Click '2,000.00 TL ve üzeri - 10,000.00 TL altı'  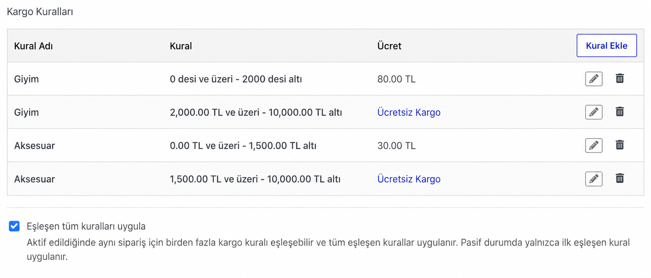[256, 112]
